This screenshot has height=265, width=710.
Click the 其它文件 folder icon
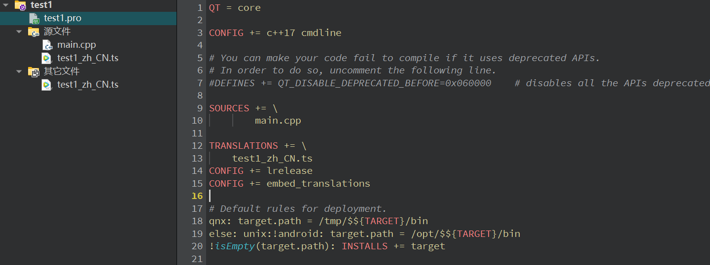[x=34, y=72]
